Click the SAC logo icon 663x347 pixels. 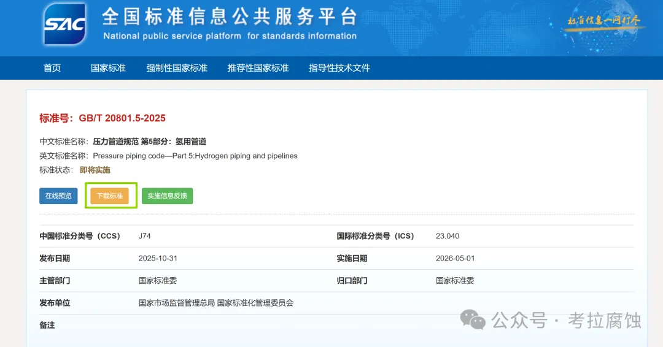click(64, 25)
